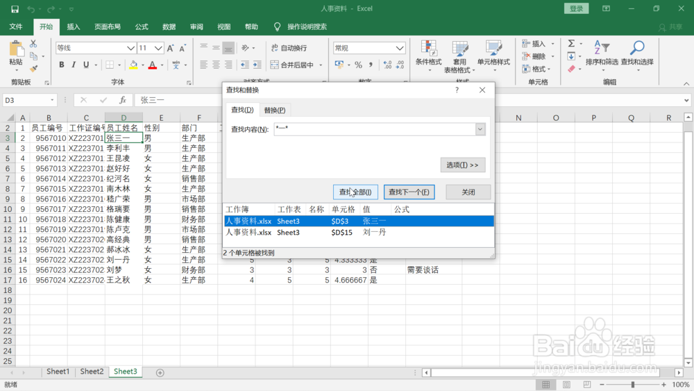
Task: Add a new sheet with plus icon
Action: (160, 373)
